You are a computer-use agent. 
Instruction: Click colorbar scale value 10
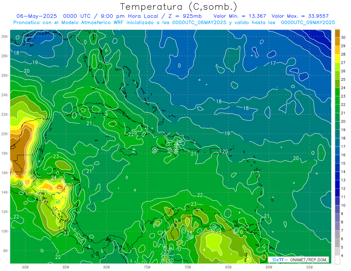click(x=343, y=205)
